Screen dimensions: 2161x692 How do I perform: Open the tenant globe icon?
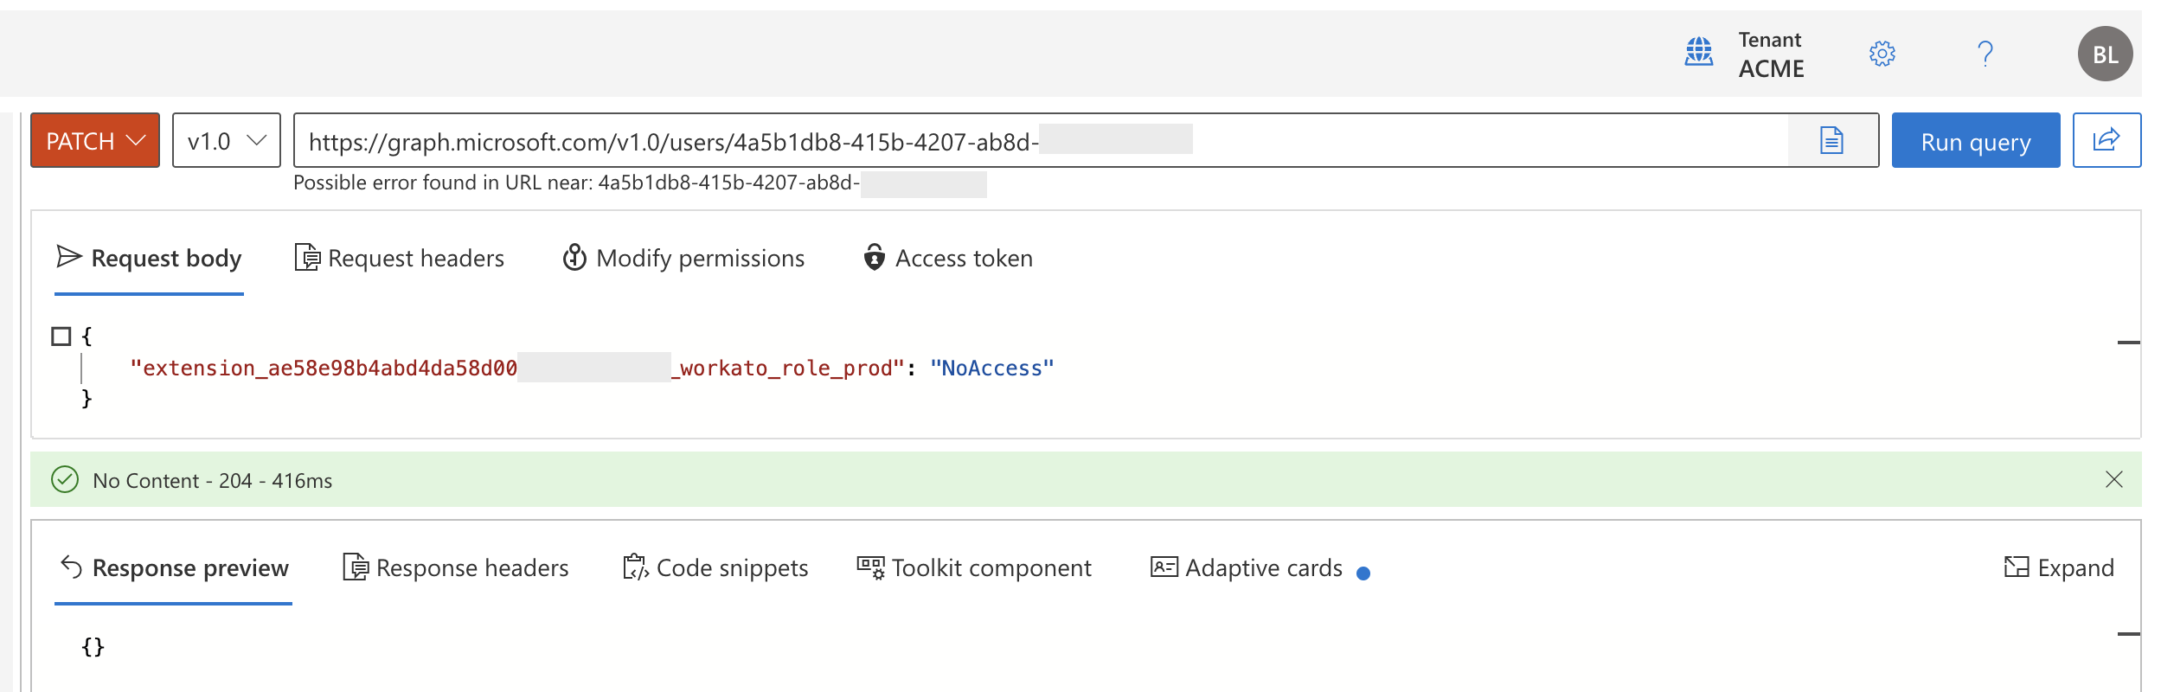[1698, 52]
